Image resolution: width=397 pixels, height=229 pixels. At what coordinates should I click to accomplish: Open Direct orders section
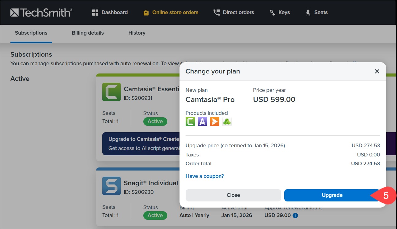tap(234, 13)
